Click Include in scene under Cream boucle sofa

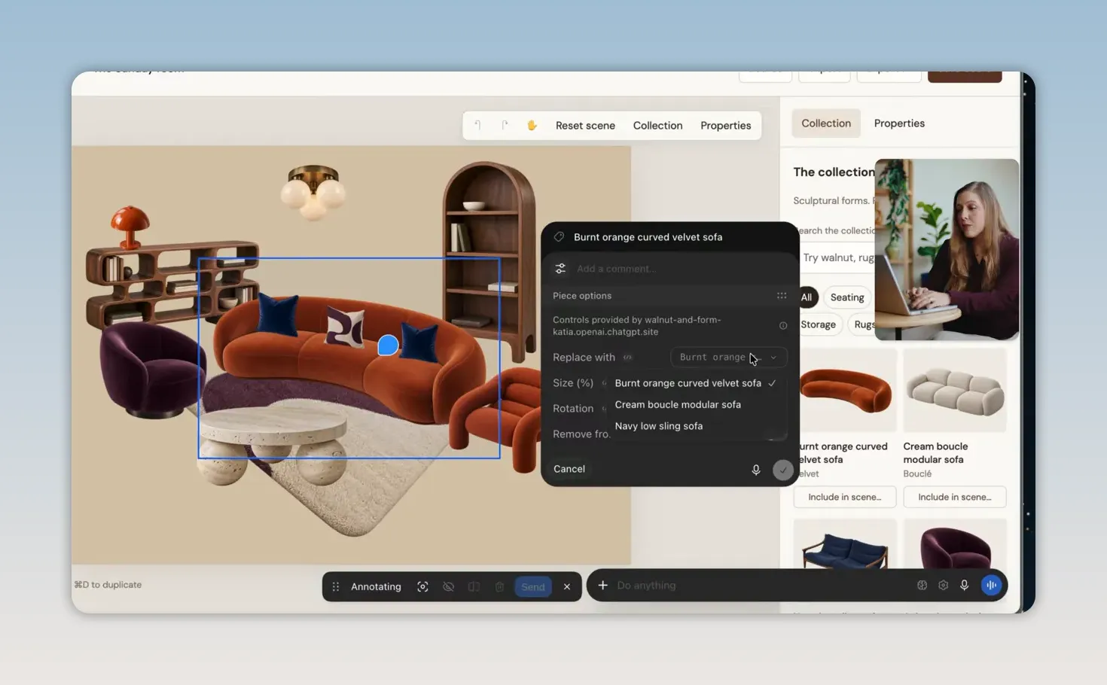(x=954, y=497)
